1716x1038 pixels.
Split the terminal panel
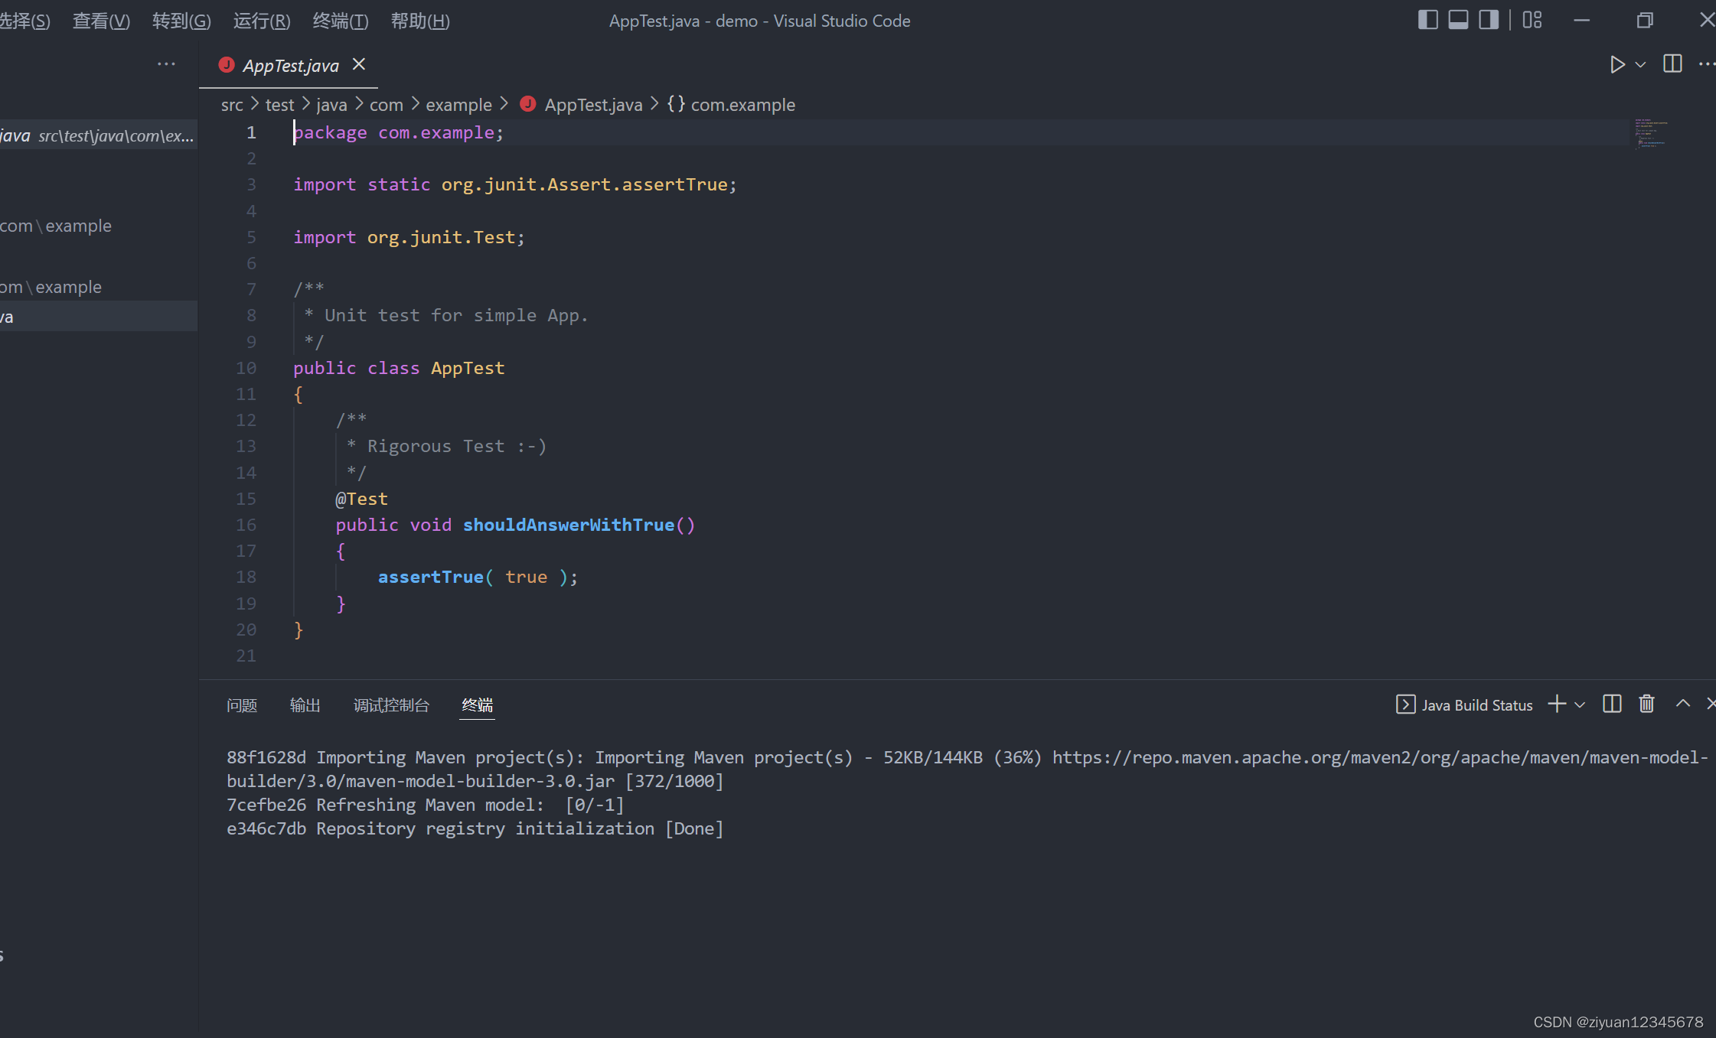(x=1612, y=704)
